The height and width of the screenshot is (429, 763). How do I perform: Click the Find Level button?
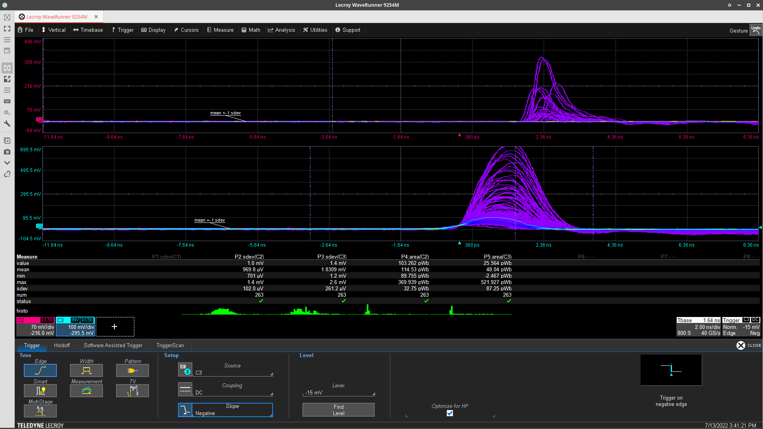pyautogui.click(x=339, y=410)
